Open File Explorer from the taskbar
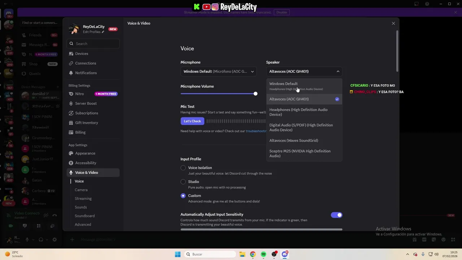Viewport: 462px width, 260px height. 242,254
